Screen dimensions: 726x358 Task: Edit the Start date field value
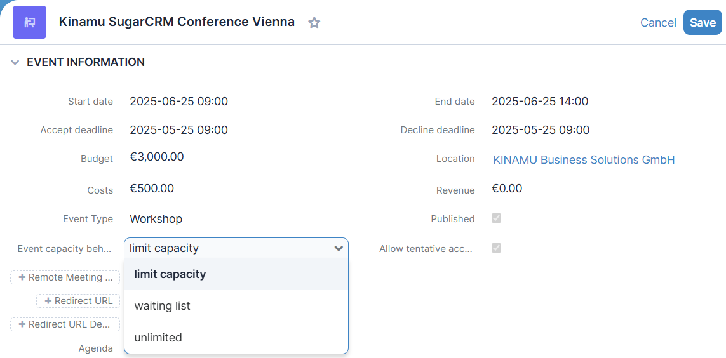pyautogui.click(x=178, y=102)
